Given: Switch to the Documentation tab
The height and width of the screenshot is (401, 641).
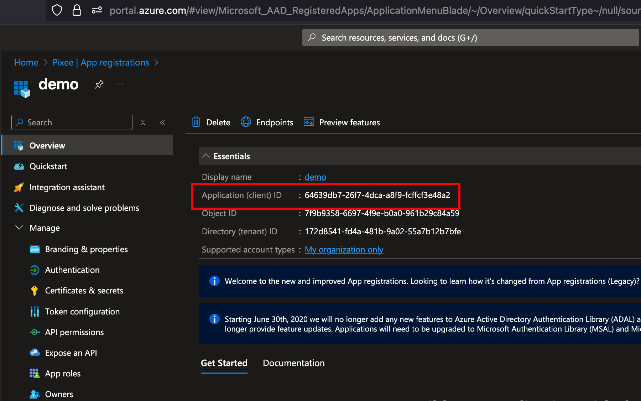Looking at the screenshot, I should [x=293, y=363].
